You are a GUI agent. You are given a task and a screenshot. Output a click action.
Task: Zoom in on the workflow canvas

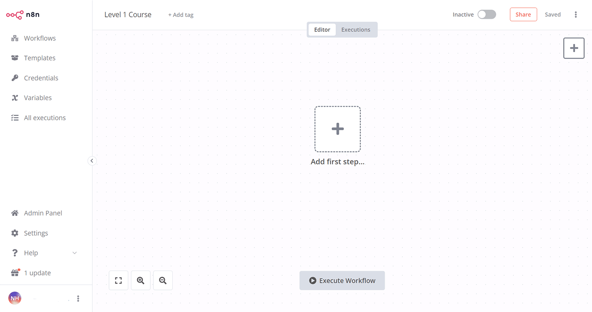click(140, 280)
